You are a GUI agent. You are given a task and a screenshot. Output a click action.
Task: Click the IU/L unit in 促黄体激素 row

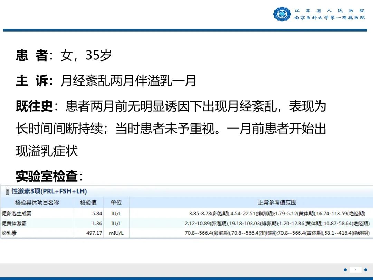116,224
